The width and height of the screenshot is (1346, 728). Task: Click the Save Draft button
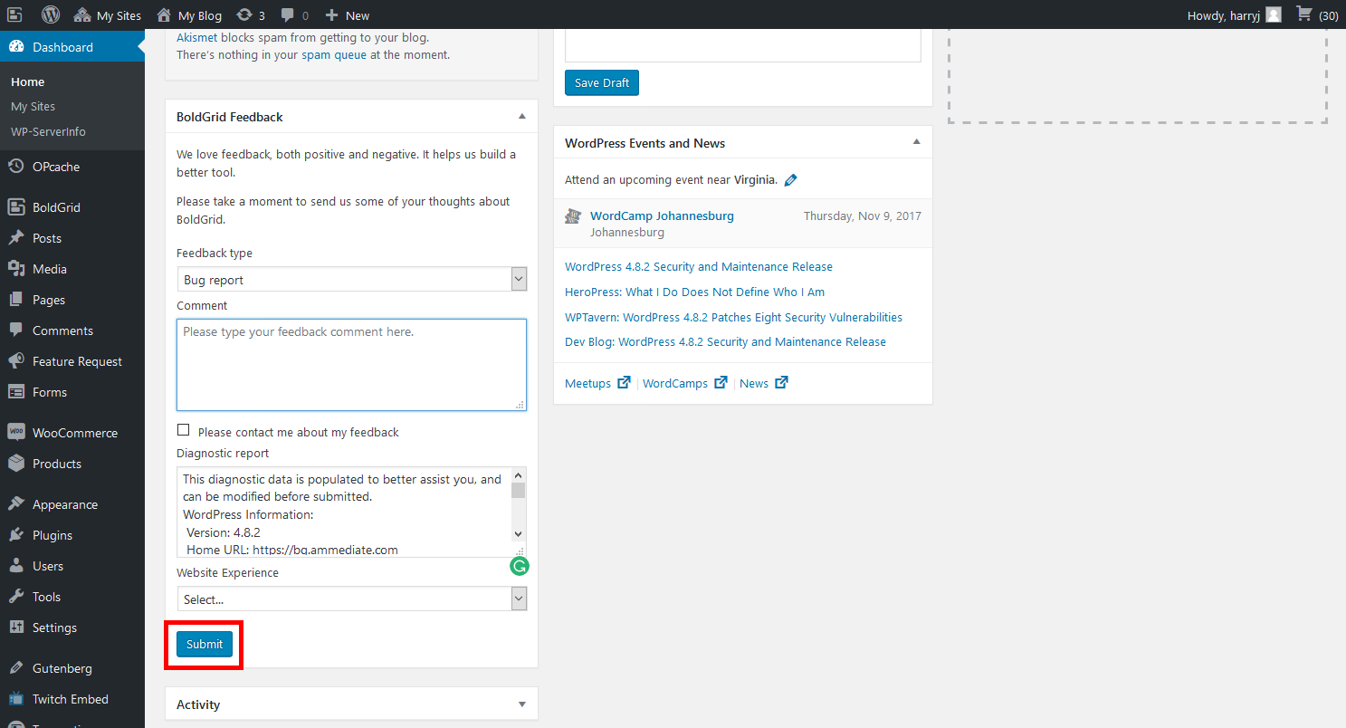pos(602,82)
